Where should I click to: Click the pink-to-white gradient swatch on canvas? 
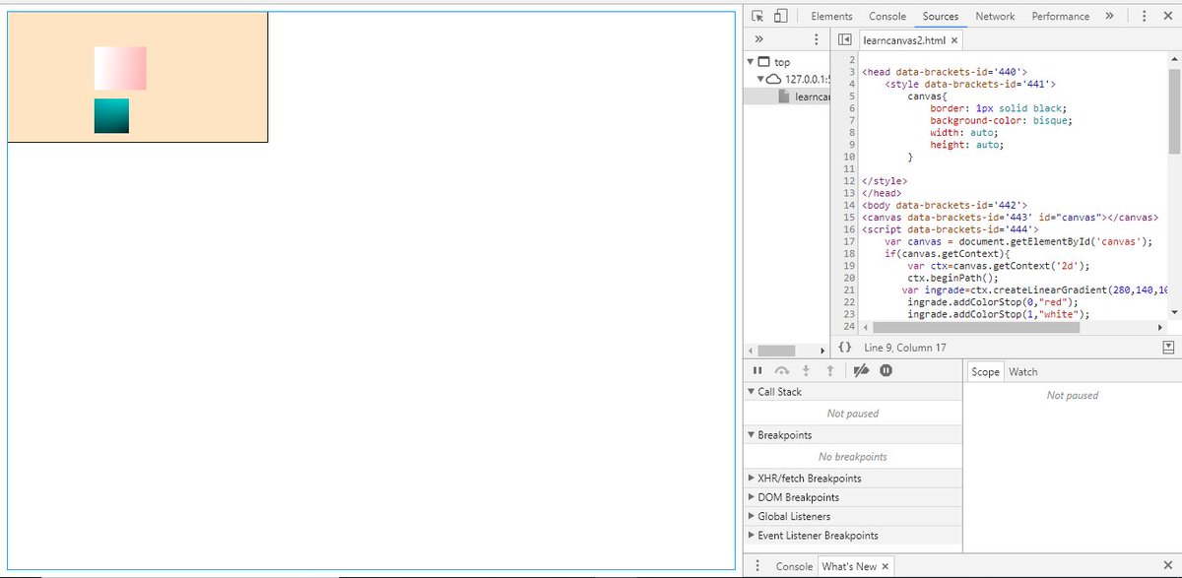point(119,68)
